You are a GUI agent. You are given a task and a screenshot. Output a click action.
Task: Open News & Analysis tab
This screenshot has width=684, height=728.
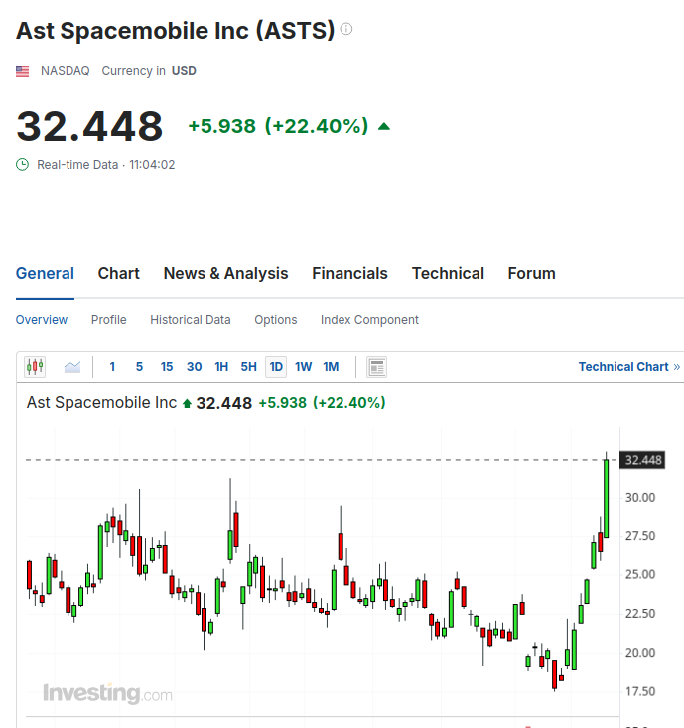225,273
